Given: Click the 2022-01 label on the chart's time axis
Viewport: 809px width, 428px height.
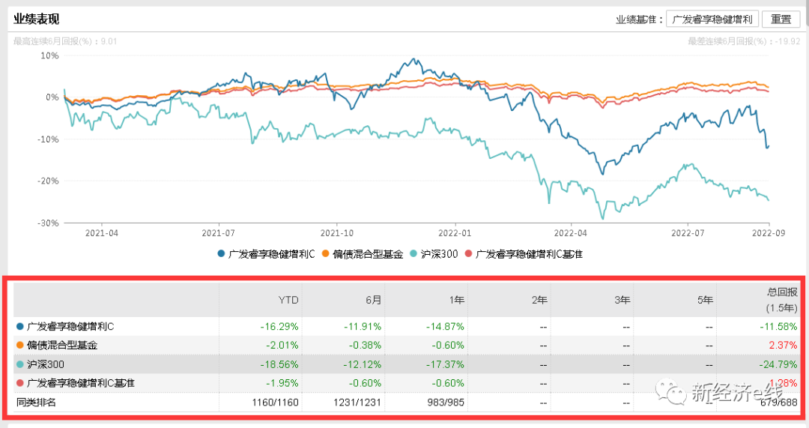Looking at the screenshot, I should (455, 233).
